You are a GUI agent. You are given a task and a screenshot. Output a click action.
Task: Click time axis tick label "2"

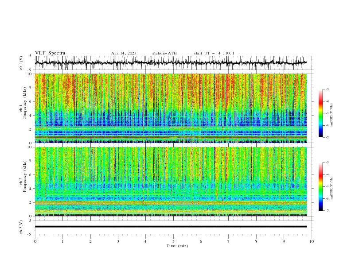coord(90,241)
